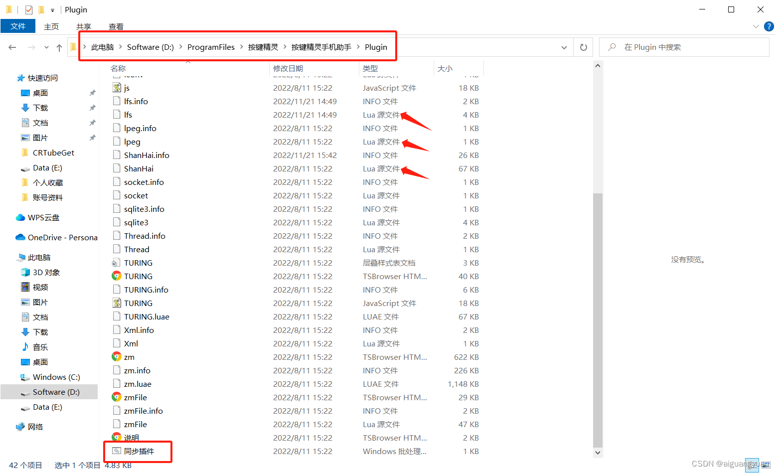
Task: Open the Help question mark icon
Action: pyautogui.click(x=769, y=26)
